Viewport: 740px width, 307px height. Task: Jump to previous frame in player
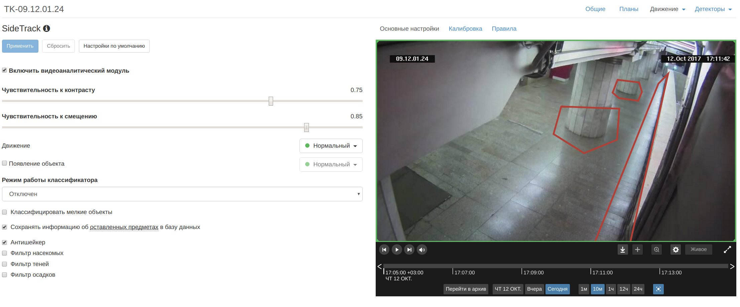pos(384,250)
